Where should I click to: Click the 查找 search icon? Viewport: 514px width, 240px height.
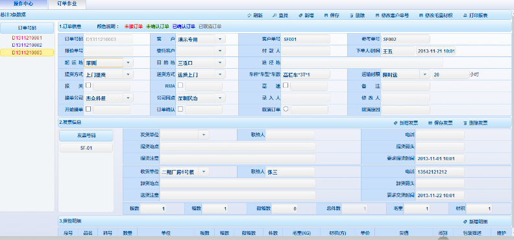275,16
